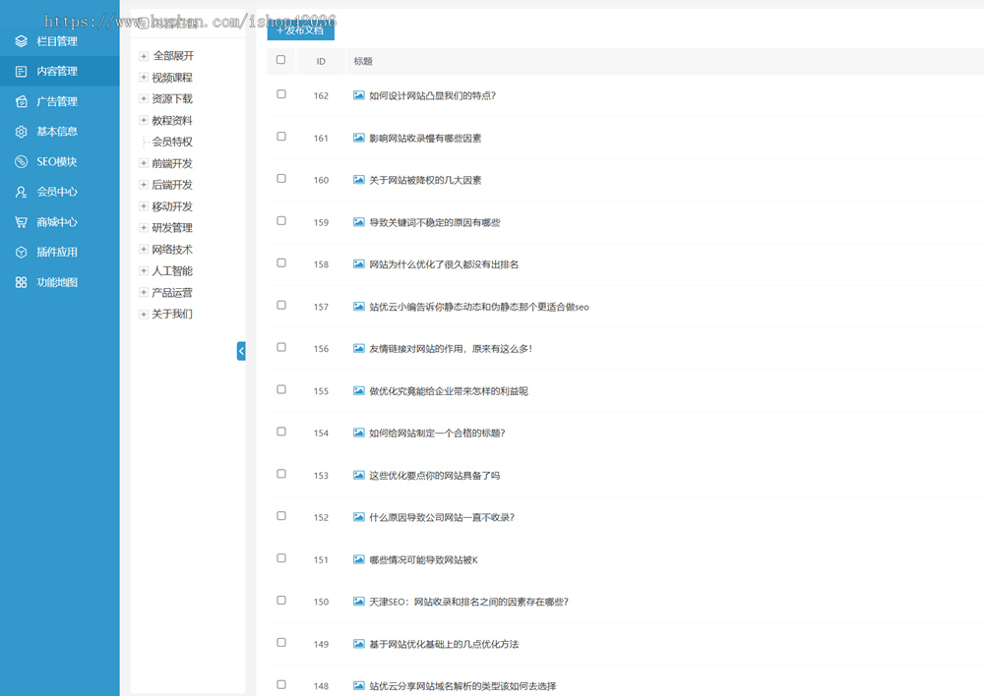
Task: Check the box for article 156
Action: 281,347
